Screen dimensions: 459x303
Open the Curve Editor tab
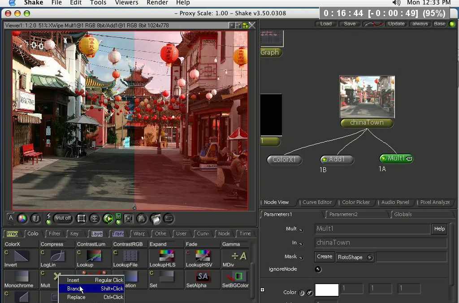(x=317, y=202)
